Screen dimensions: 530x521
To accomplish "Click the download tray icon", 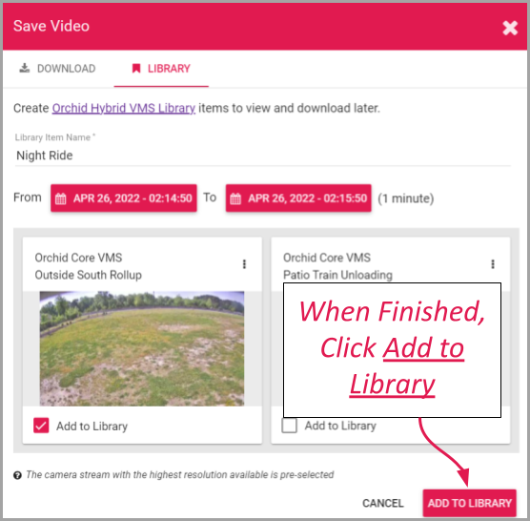I will [25, 68].
